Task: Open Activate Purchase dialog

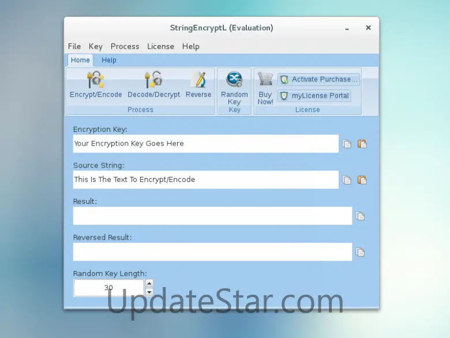Action: 318,79
